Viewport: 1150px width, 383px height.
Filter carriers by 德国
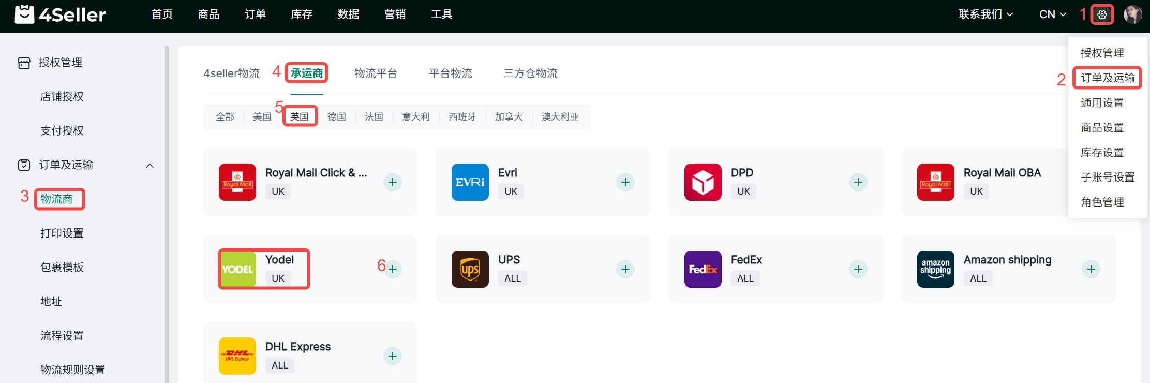click(336, 117)
